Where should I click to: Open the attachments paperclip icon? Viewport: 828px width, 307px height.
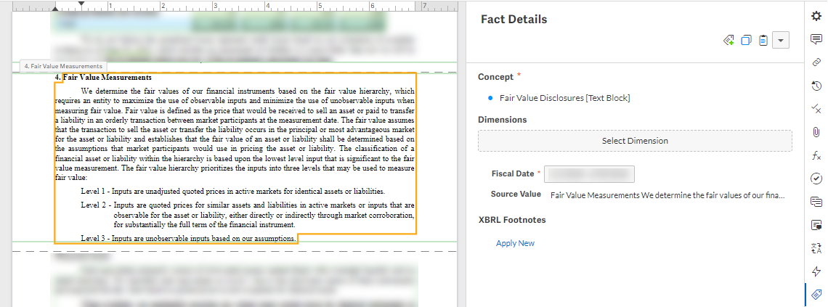[816, 132]
